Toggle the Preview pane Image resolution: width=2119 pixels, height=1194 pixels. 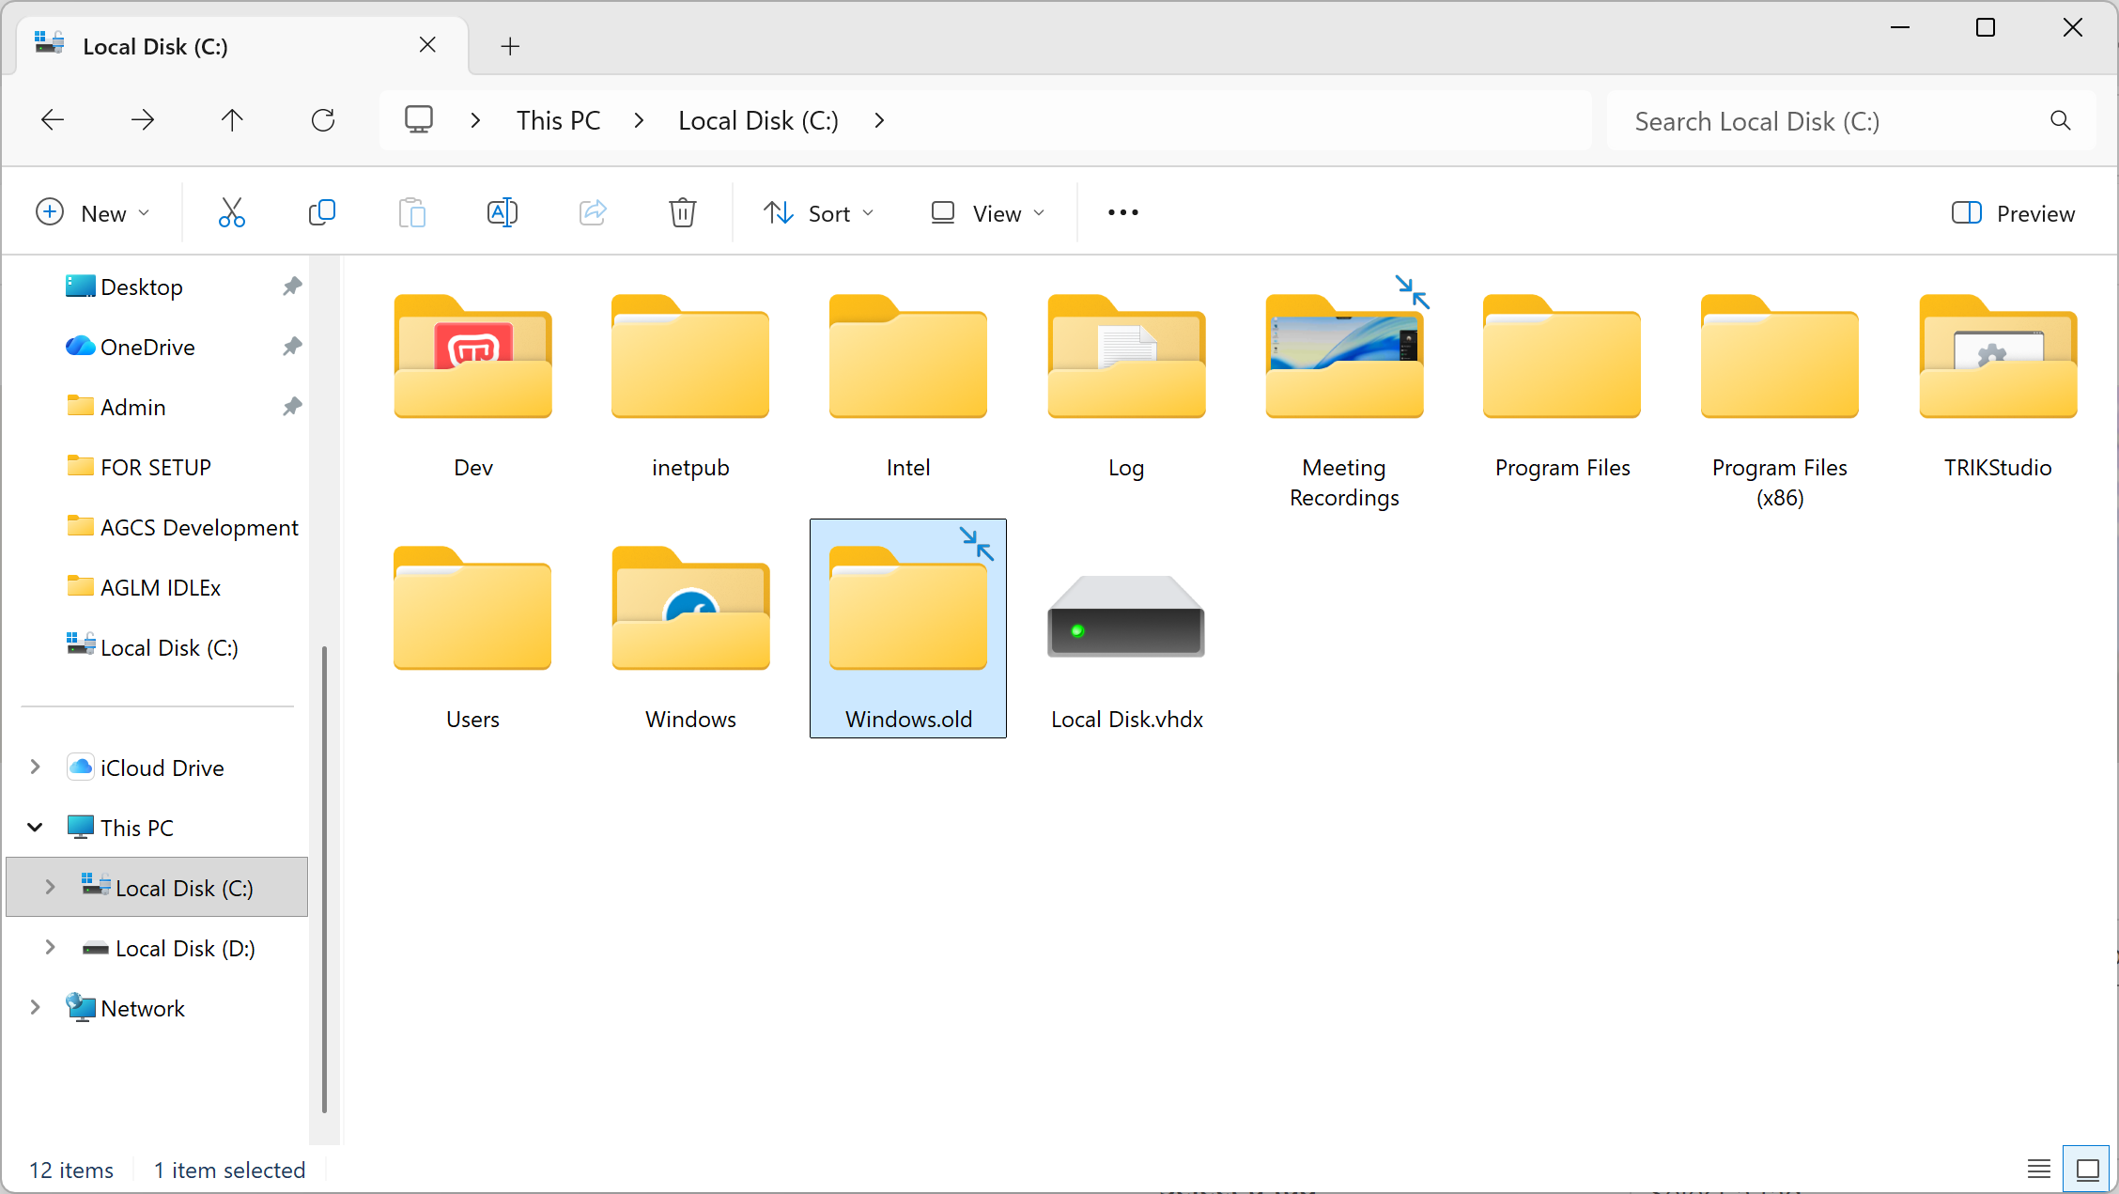coord(2012,212)
